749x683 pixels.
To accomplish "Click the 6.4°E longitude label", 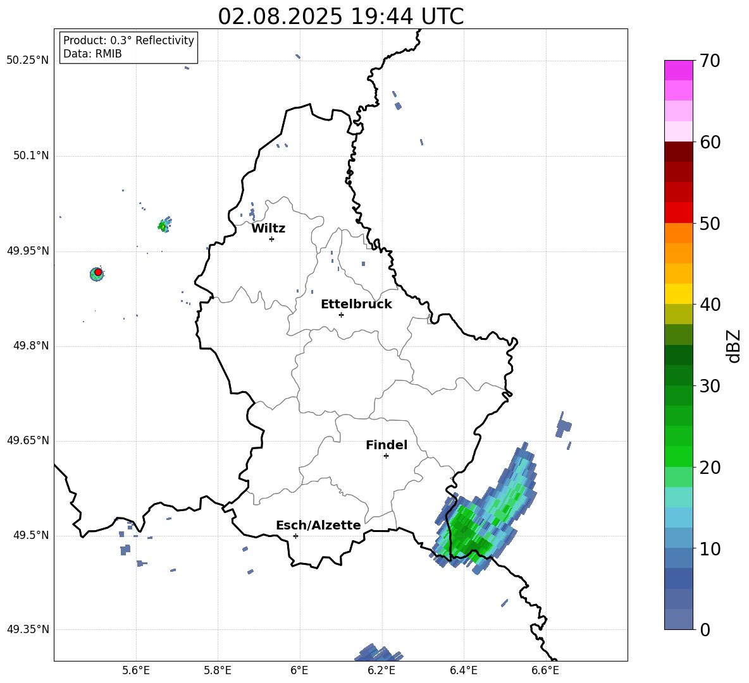I will [463, 670].
